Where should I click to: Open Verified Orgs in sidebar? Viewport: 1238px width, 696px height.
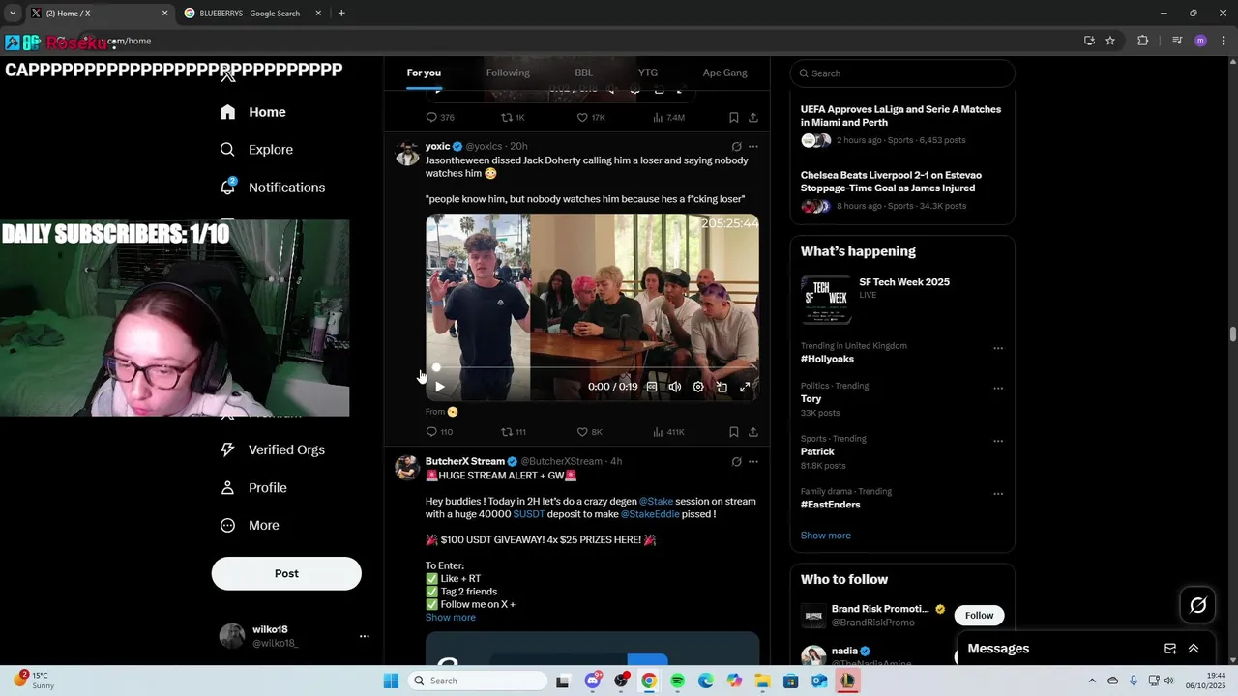272,449
